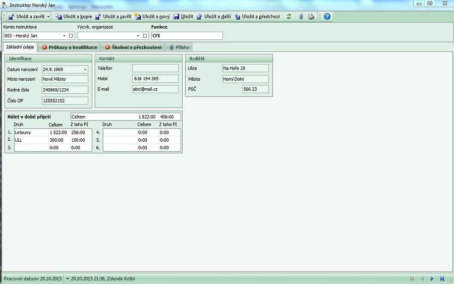Click 'Uložit a nový' toolbar button
This screenshot has height=284, width=454.
tap(152, 17)
